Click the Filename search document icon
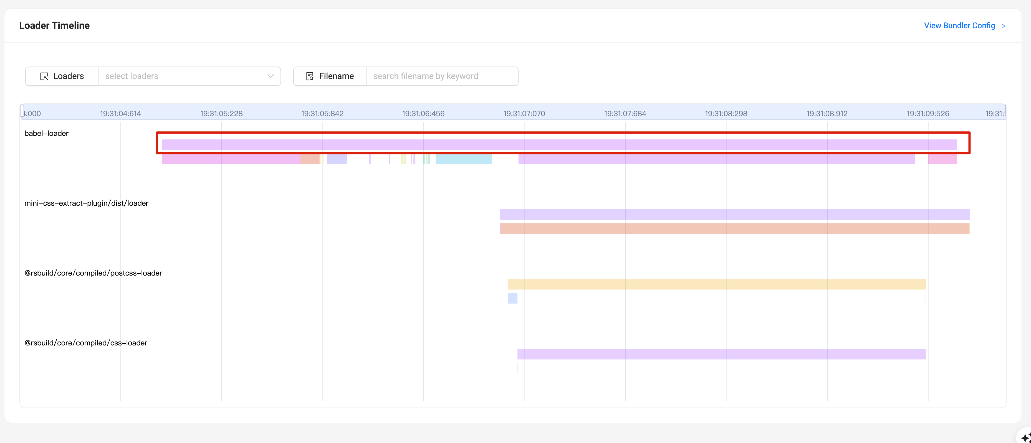The width and height of the screenshot is (1031, 443). coord(310,76)
